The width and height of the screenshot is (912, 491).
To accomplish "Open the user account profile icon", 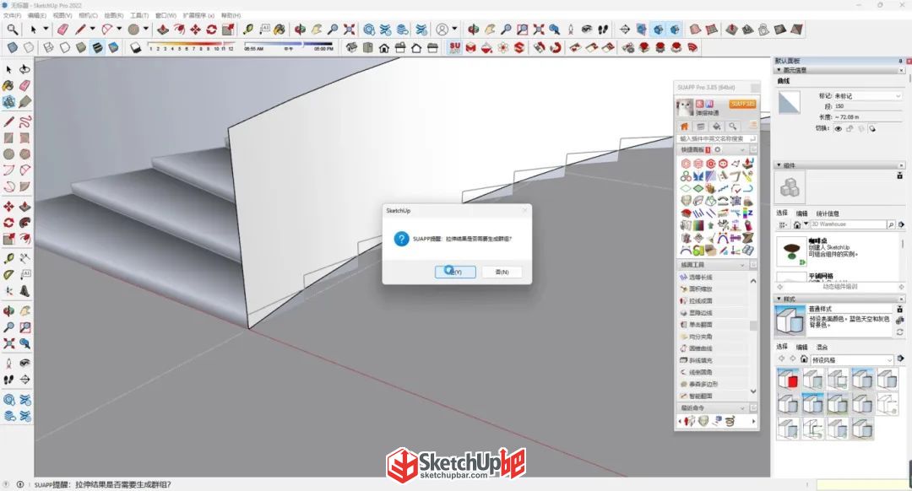I will click(x=442, y=29).
